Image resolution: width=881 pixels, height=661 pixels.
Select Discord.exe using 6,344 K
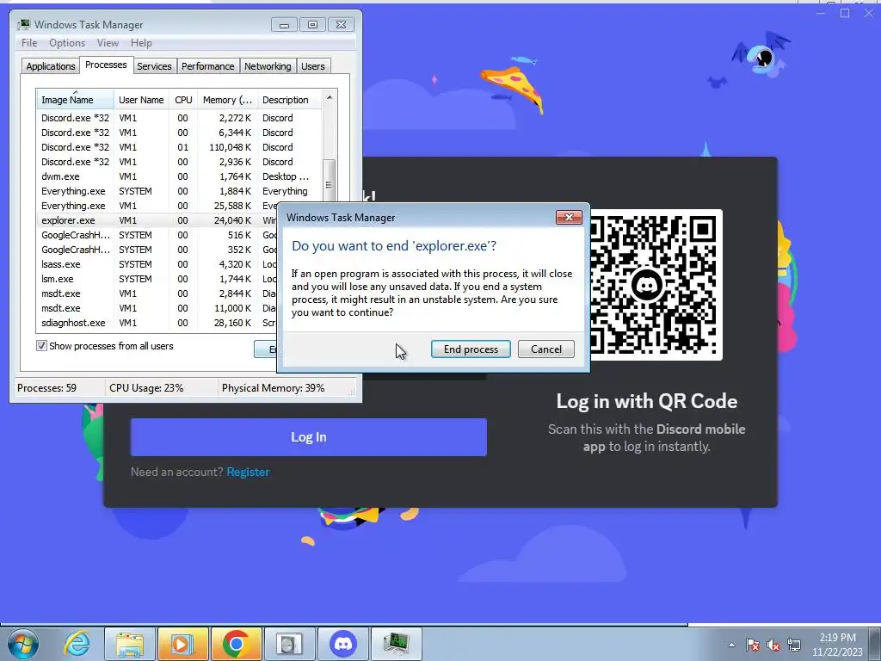(179, 133)
